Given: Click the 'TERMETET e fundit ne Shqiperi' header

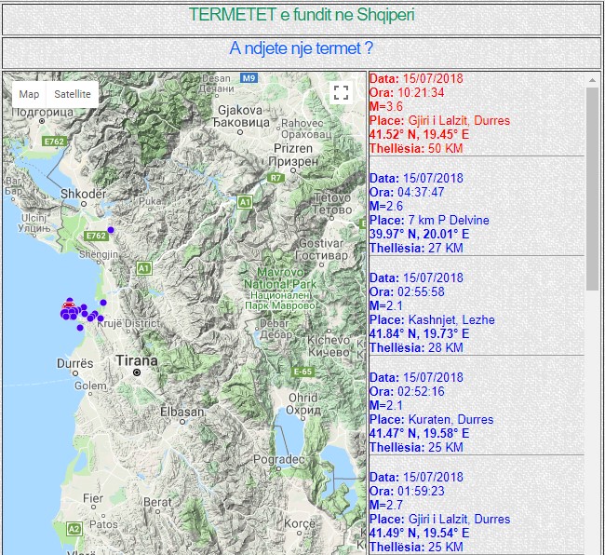Looking at the screenshot, I should [302, 15].
